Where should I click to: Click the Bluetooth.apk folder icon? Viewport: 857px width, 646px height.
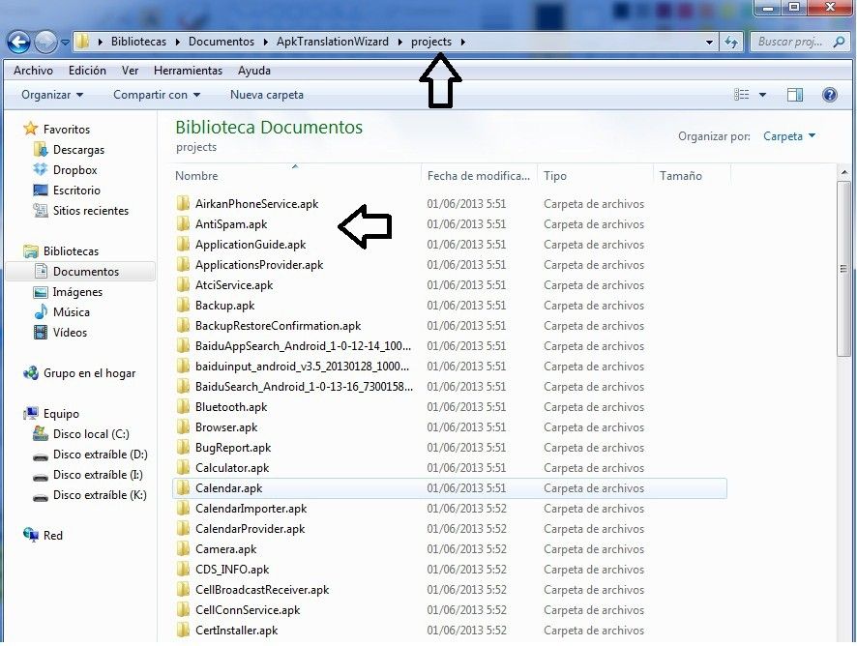[183, 407]
